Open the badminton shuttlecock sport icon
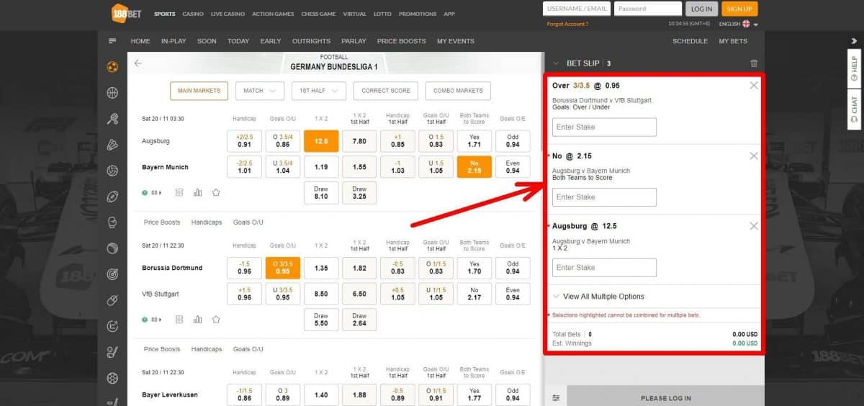The height and width of the screenshot is (406, 864). point(112,145)
